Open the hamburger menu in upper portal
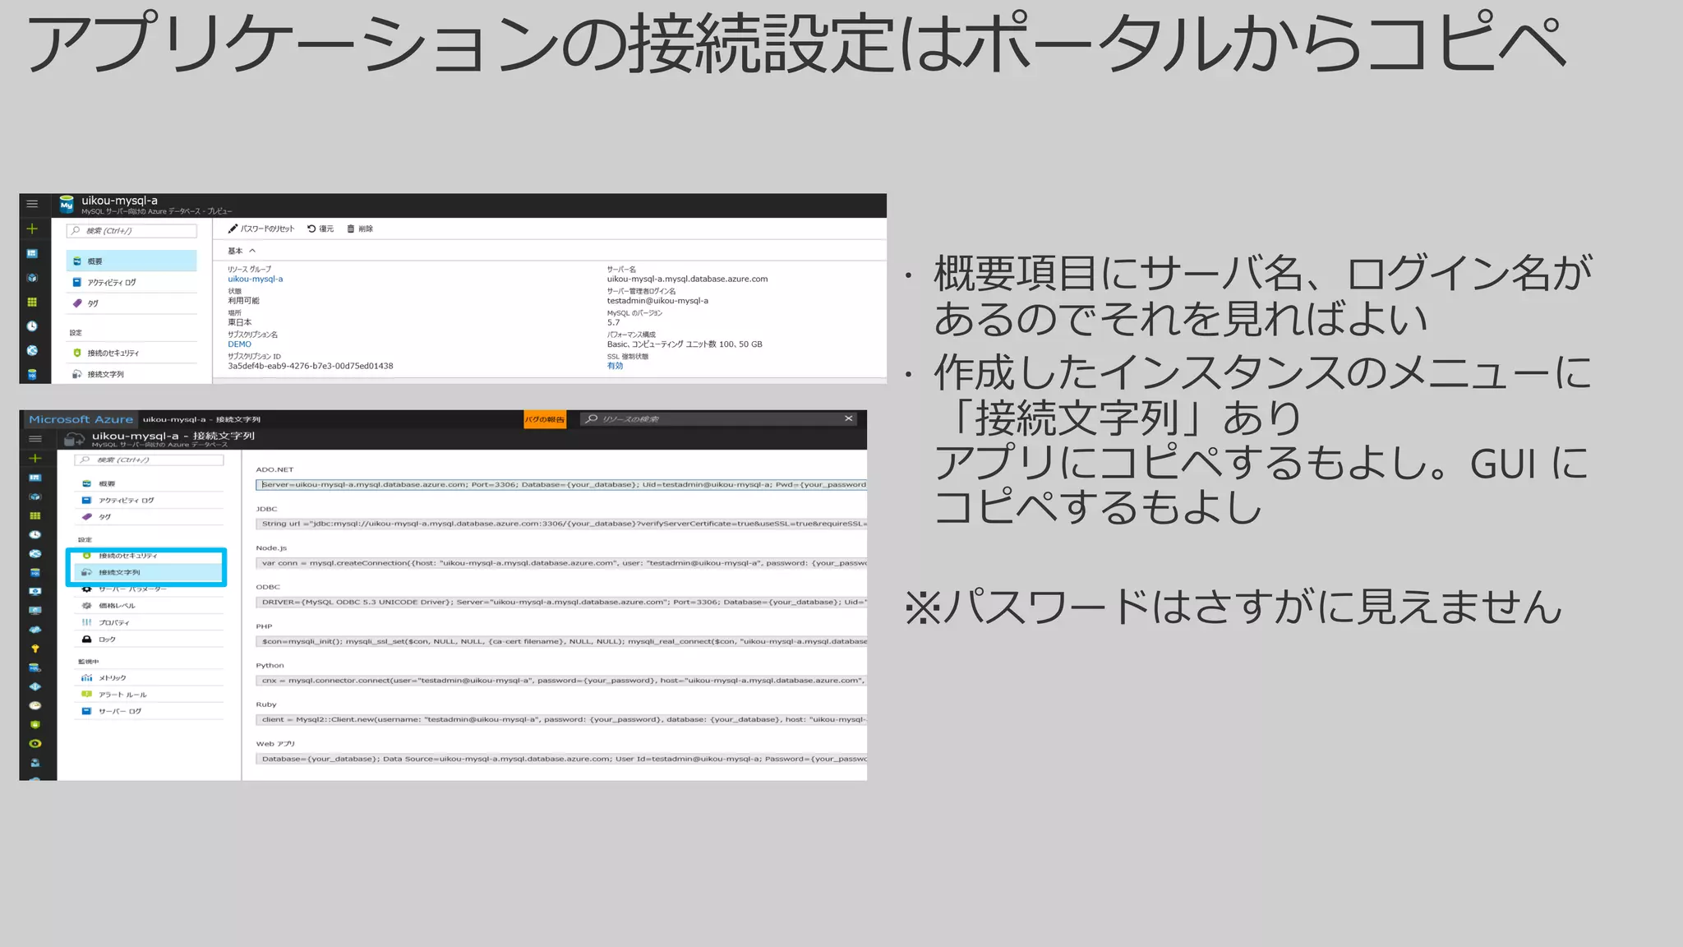The image size is (1683, 947). click(x=32, y=204)
